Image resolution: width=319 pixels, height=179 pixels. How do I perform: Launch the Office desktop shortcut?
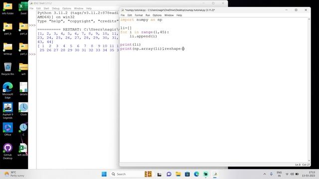[8, 129]
